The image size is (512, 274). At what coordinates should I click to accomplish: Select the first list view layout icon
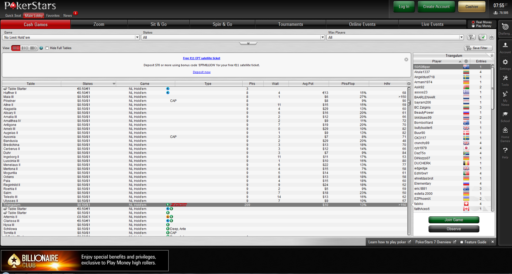[16, 48]
